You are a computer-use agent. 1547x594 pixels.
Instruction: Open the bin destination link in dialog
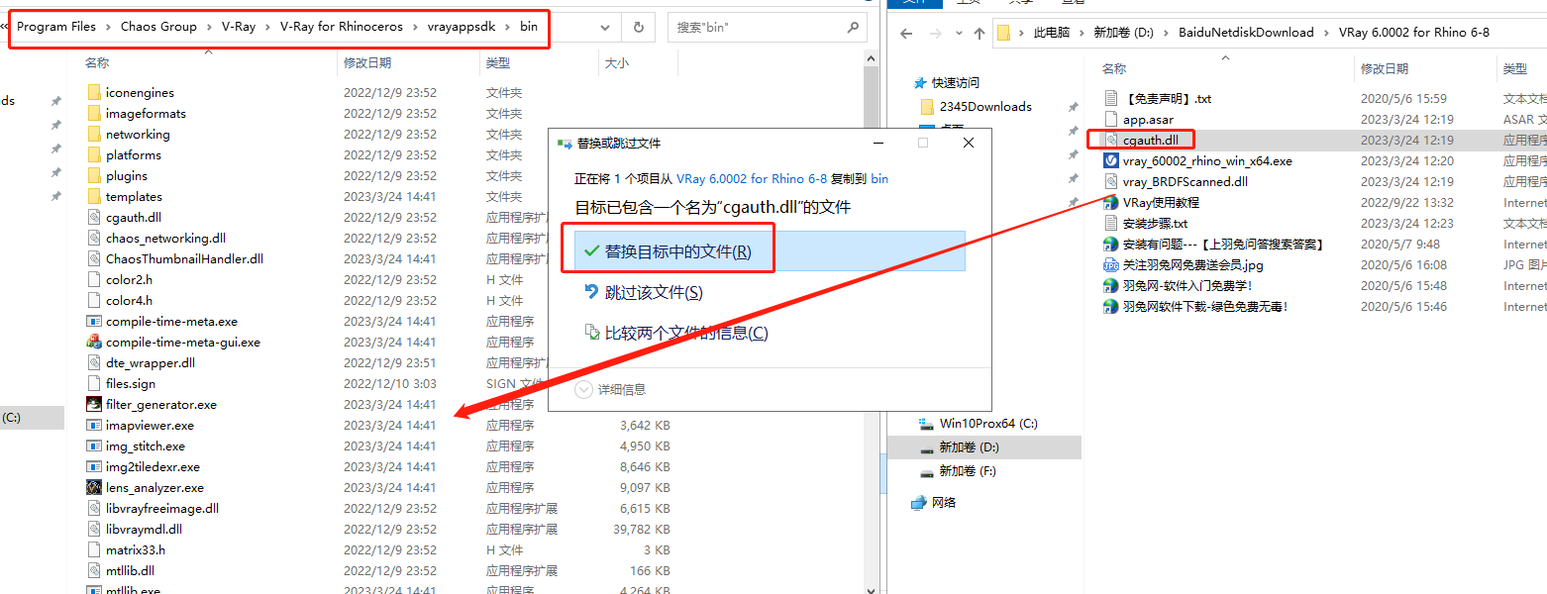click(x=879, y=179)
